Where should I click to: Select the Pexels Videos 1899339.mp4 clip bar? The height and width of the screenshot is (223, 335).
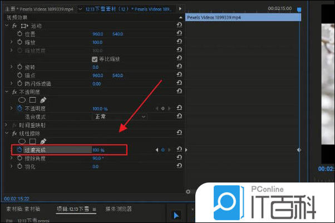coord(243,17)
